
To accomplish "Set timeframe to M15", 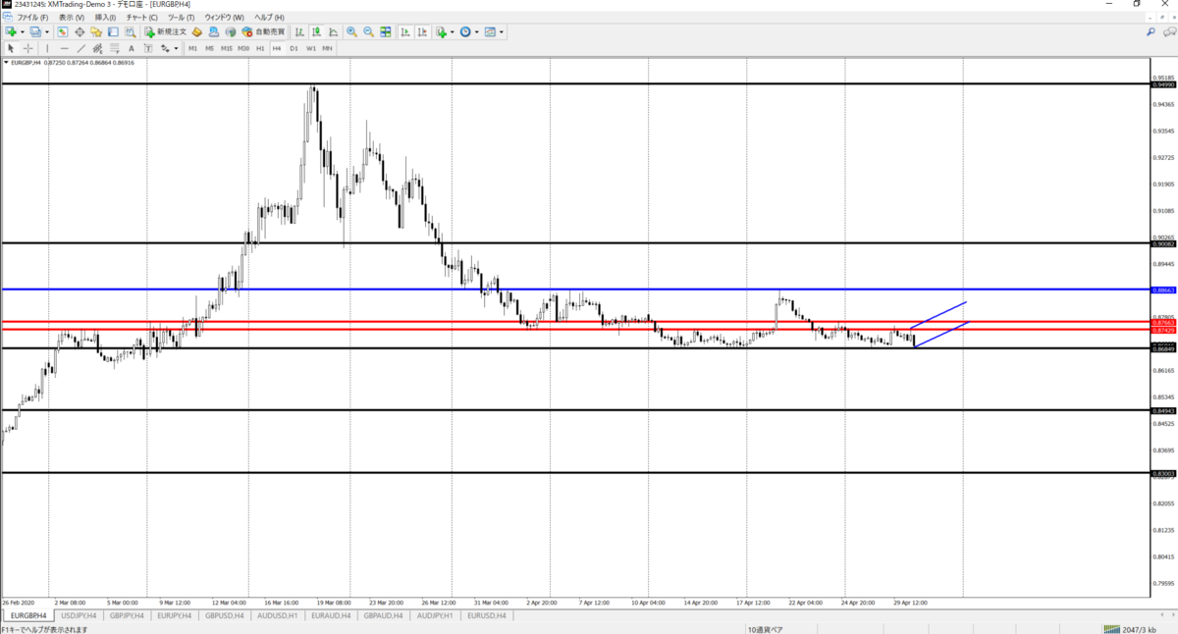I will tap(227, 48).
